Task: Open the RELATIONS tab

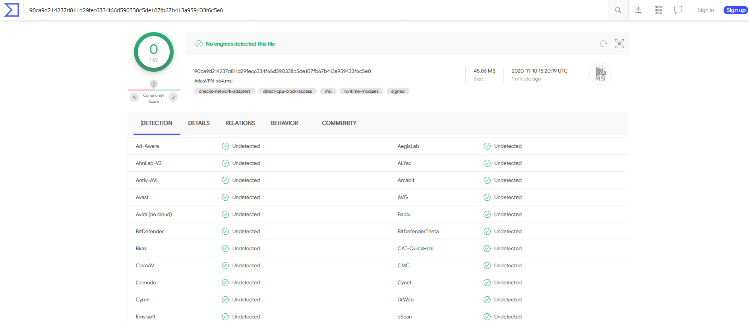Action: [x=240, y=123]
